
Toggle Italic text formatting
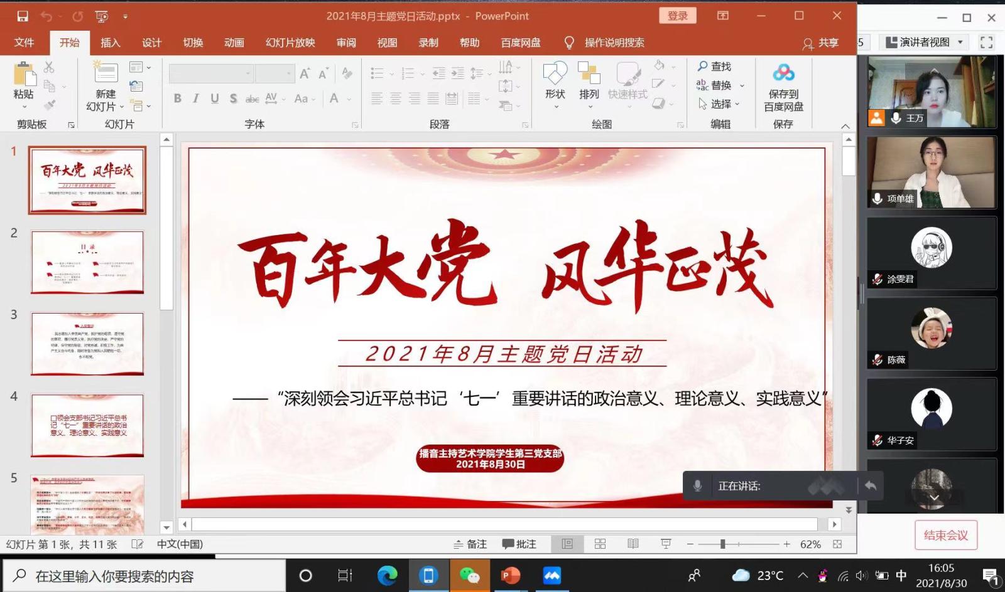[x=196, y=98]
